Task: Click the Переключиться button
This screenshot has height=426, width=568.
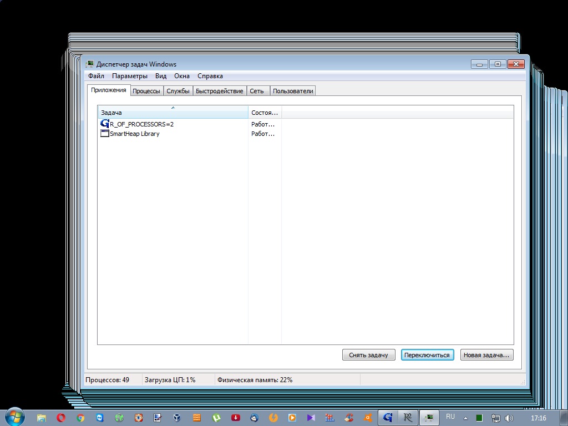Action: [427, 355]
